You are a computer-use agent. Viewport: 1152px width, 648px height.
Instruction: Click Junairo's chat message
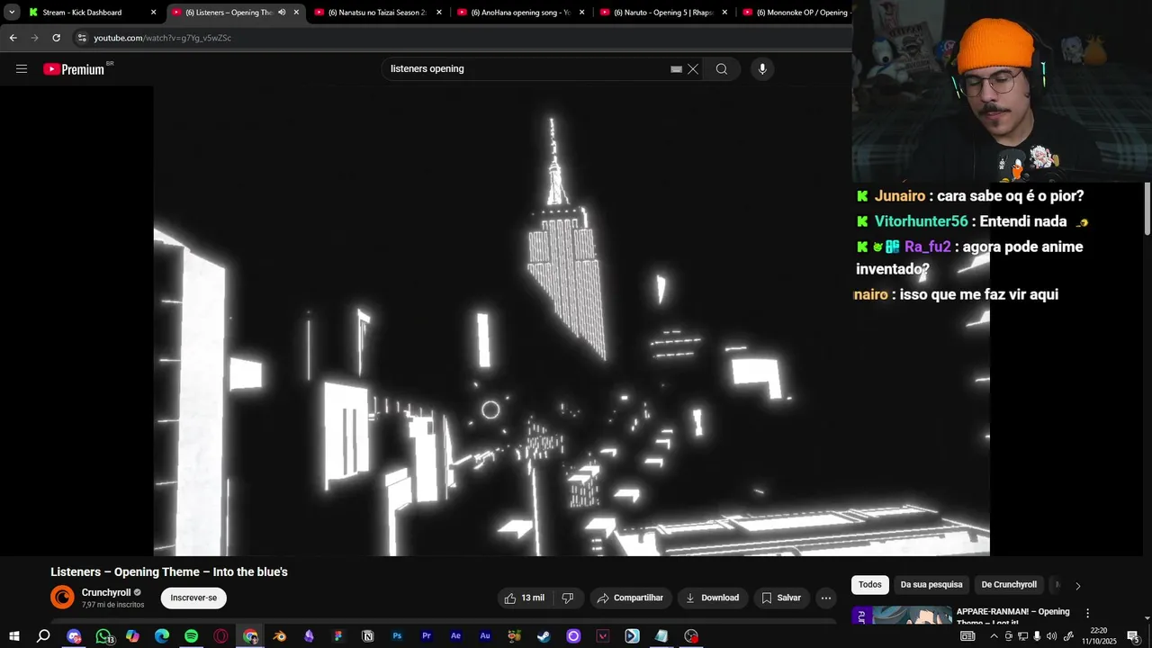coord(970,196)
